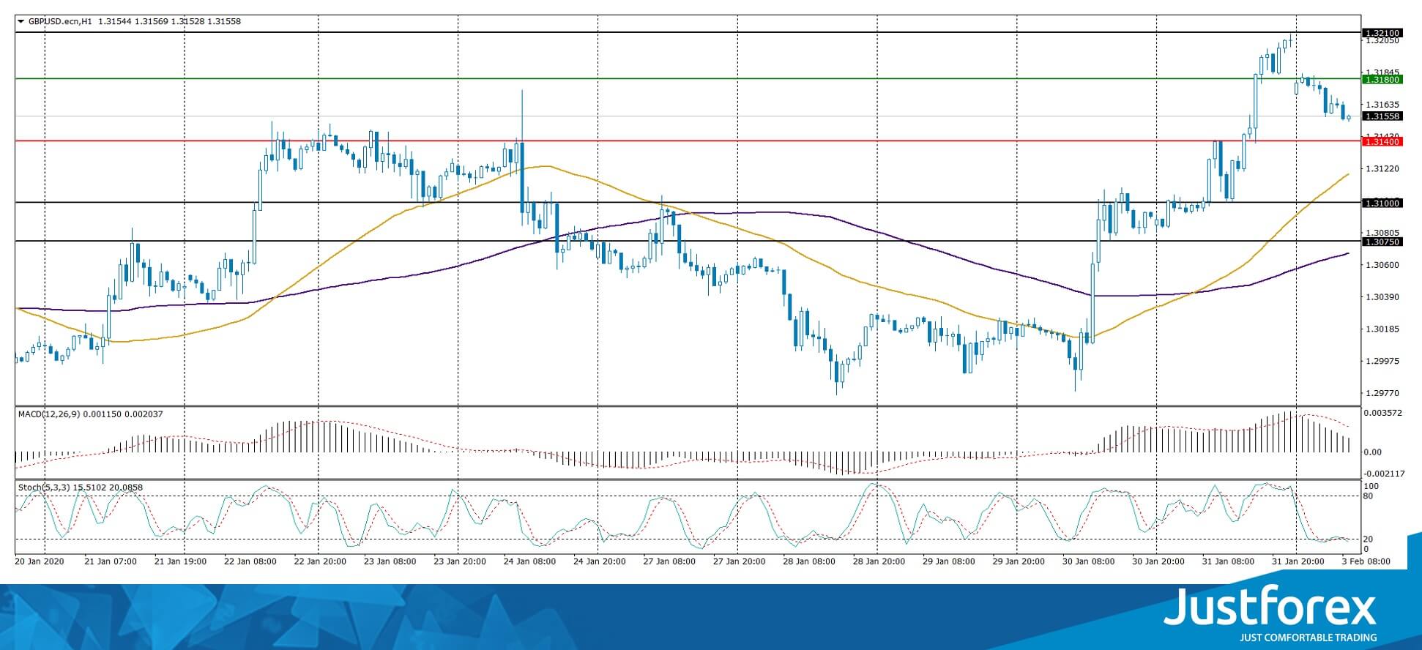Click the 23 Jan 20:00 time label
Image resolution: width=1422 pixels, height=650 pixels.
click(460, 561)
